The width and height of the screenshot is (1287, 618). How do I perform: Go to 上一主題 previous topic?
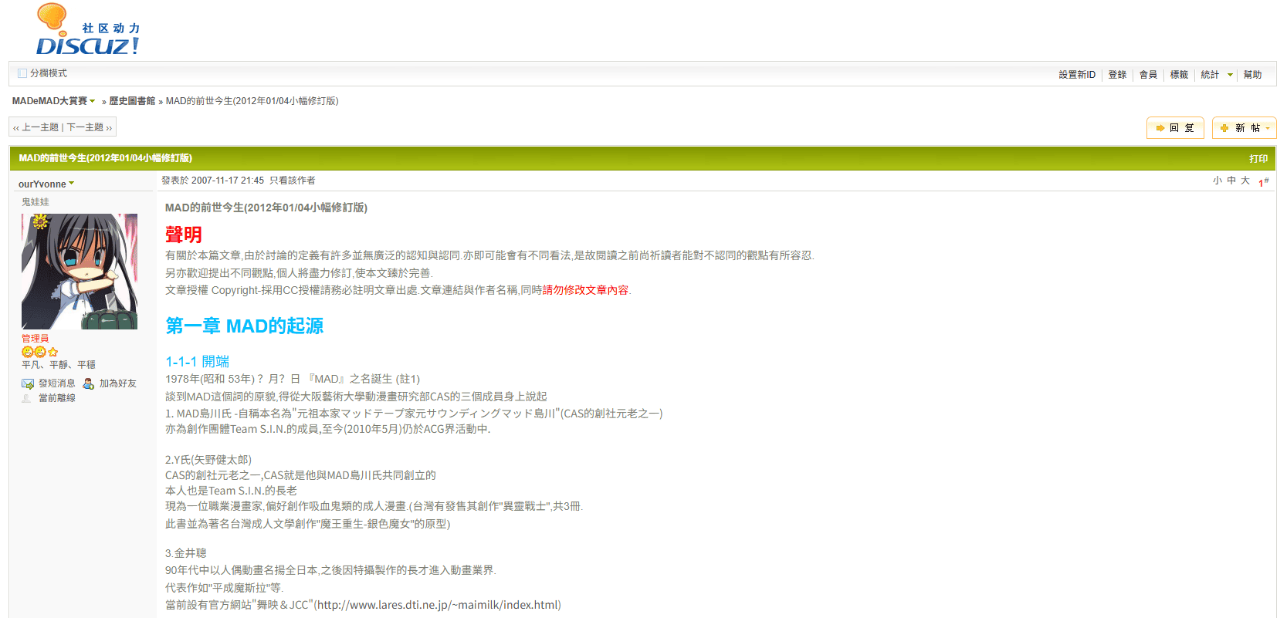pyautogui.click(x=36, y=127)
